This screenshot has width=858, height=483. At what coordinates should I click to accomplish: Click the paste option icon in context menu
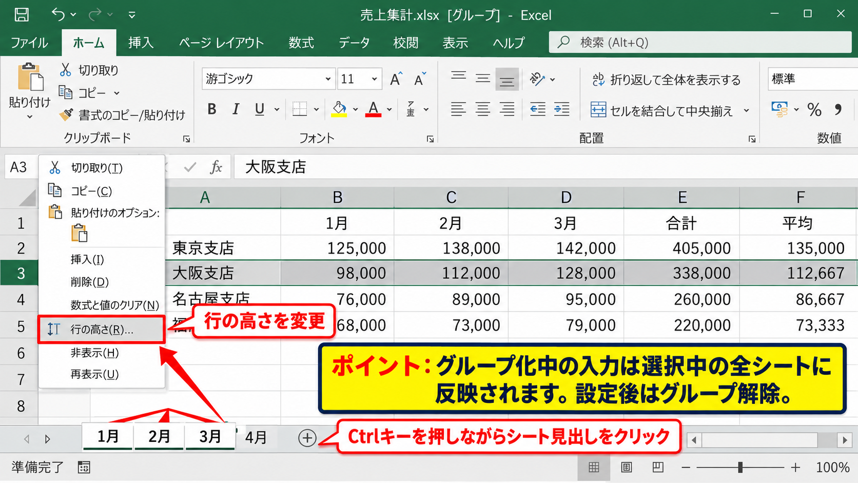tap(80, 233)
